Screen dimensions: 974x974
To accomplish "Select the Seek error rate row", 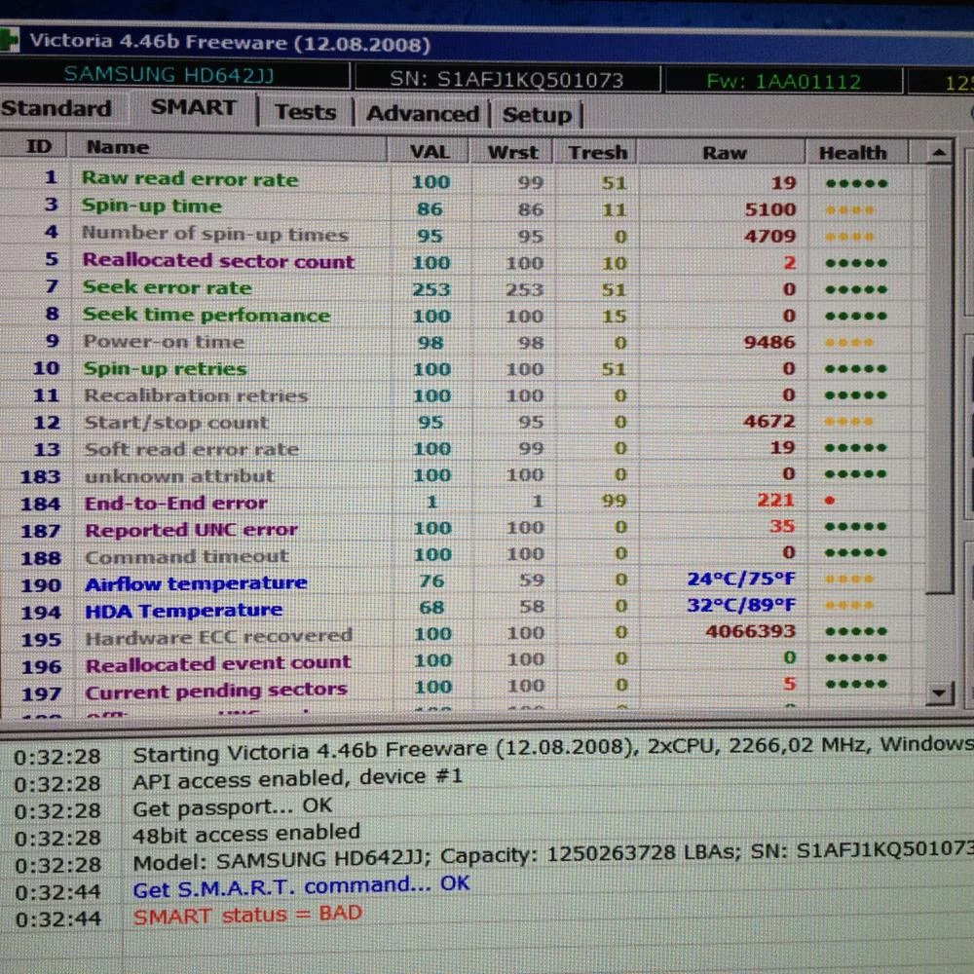I will [463, 288].
